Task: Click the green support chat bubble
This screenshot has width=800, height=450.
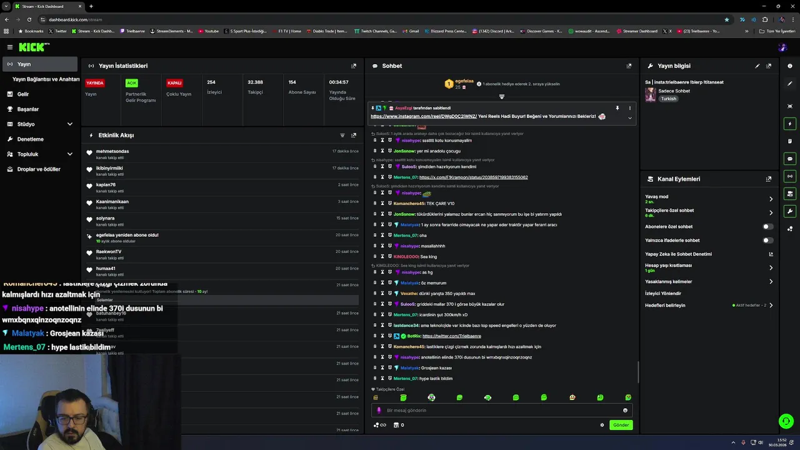Action: [786, 421]
